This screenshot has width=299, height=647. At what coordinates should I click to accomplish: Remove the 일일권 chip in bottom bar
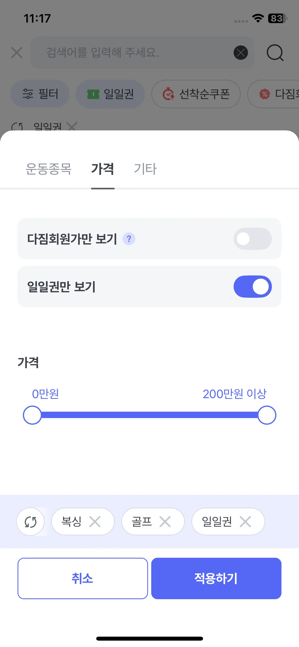coord(245,522)
